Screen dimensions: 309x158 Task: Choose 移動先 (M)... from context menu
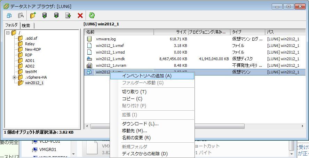click(x=152, y=131)
